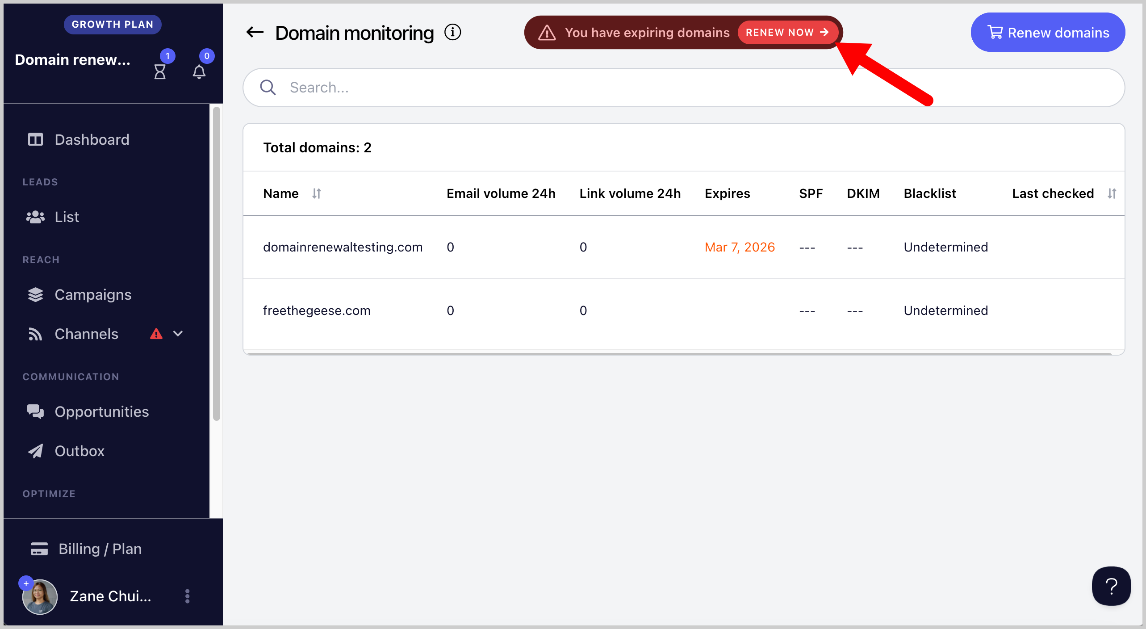Go to Dashboard in sidebar

click(x=92, y=139)
